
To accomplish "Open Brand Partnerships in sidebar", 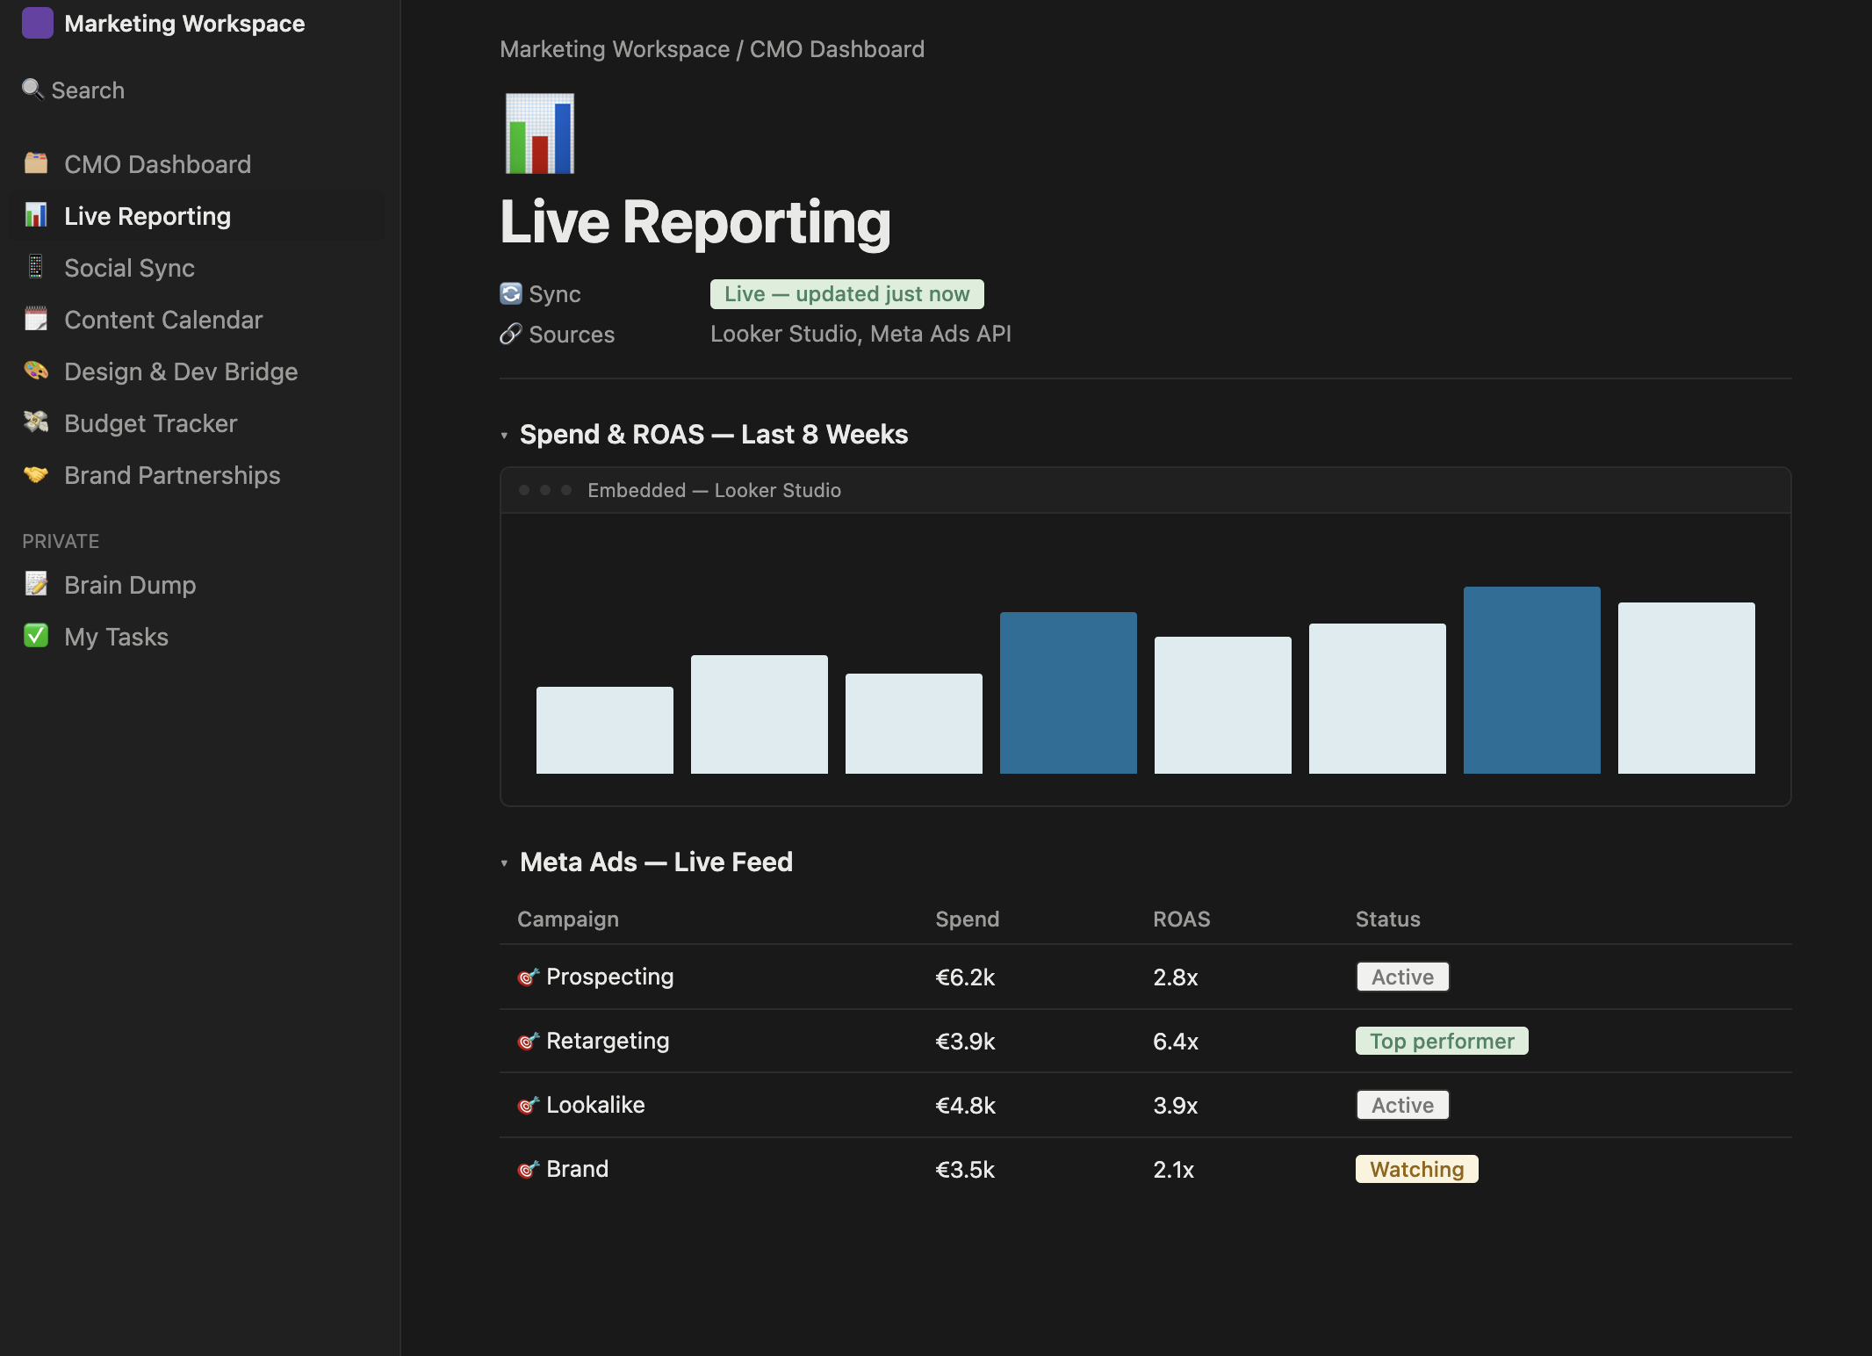I will 197,475.
